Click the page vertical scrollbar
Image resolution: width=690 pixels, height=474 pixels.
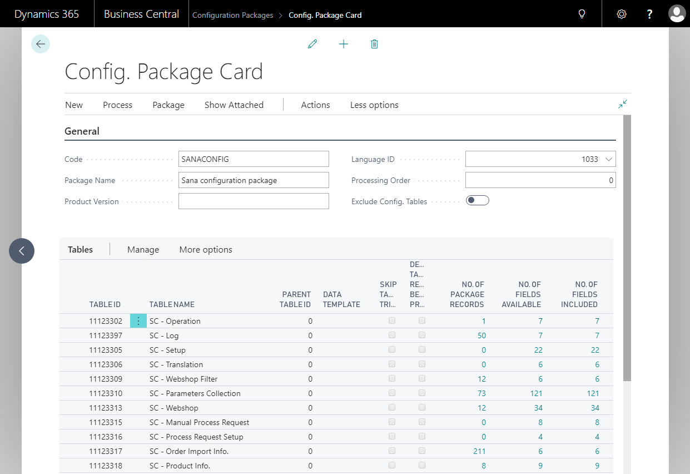[627, 248]
